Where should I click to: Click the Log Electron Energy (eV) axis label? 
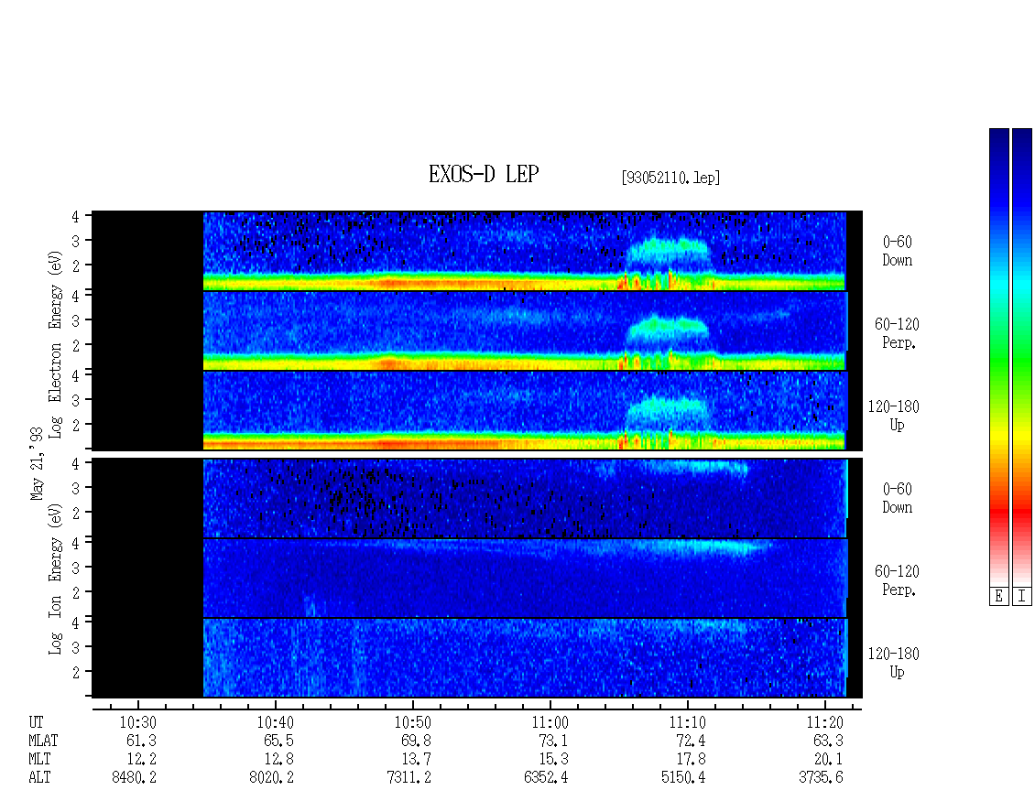coord(55,344)
